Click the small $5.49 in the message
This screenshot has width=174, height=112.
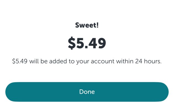pos(20,61)
